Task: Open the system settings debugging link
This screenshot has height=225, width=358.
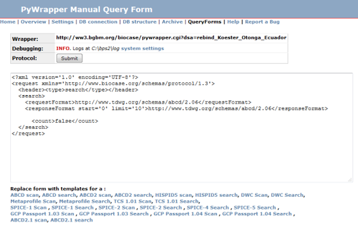Action: 143,49
